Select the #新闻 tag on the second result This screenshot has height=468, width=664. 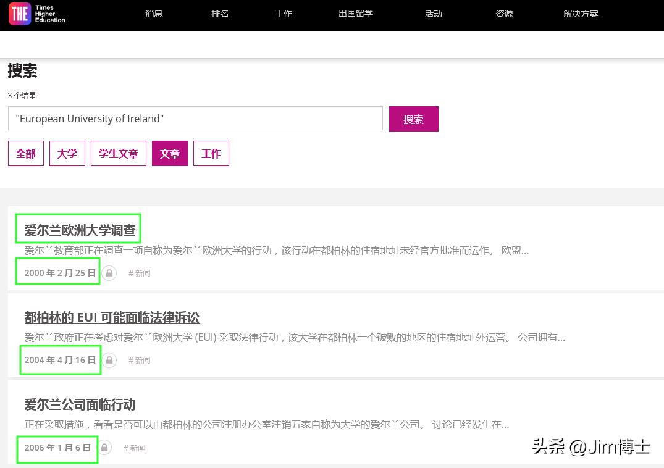point(140,360)
